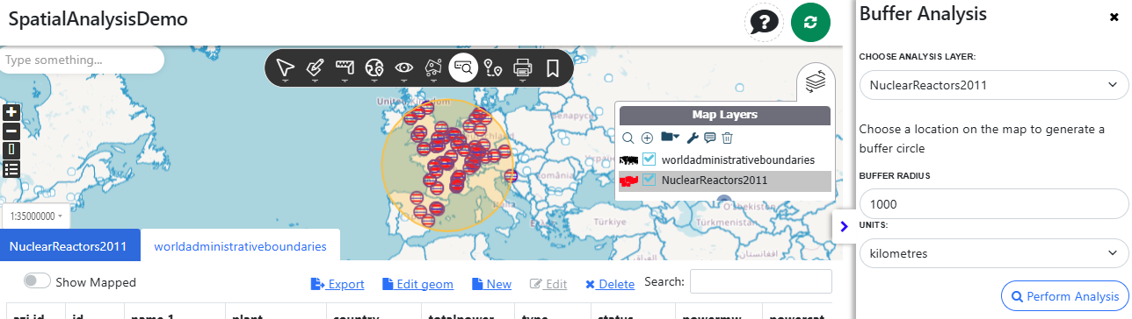Image resolution: width=1132 pixels, height=319 pixels.
Task: Toggle the Show Mapped switch
Action: pos(36,281)
